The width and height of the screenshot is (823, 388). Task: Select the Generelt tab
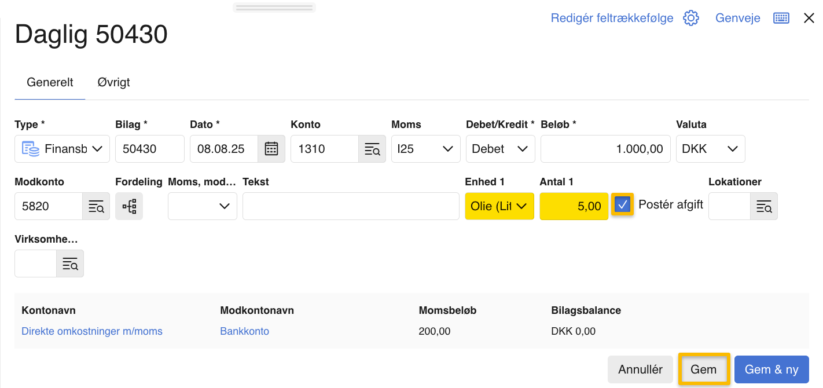[50, 82]
